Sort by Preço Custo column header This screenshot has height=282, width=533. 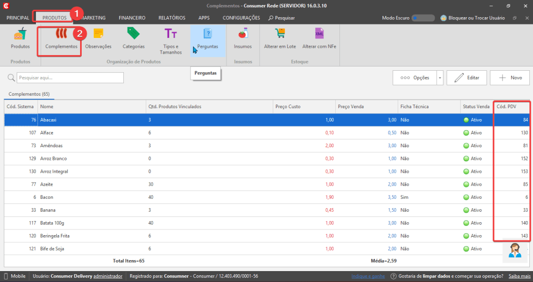tap(304, 107)
